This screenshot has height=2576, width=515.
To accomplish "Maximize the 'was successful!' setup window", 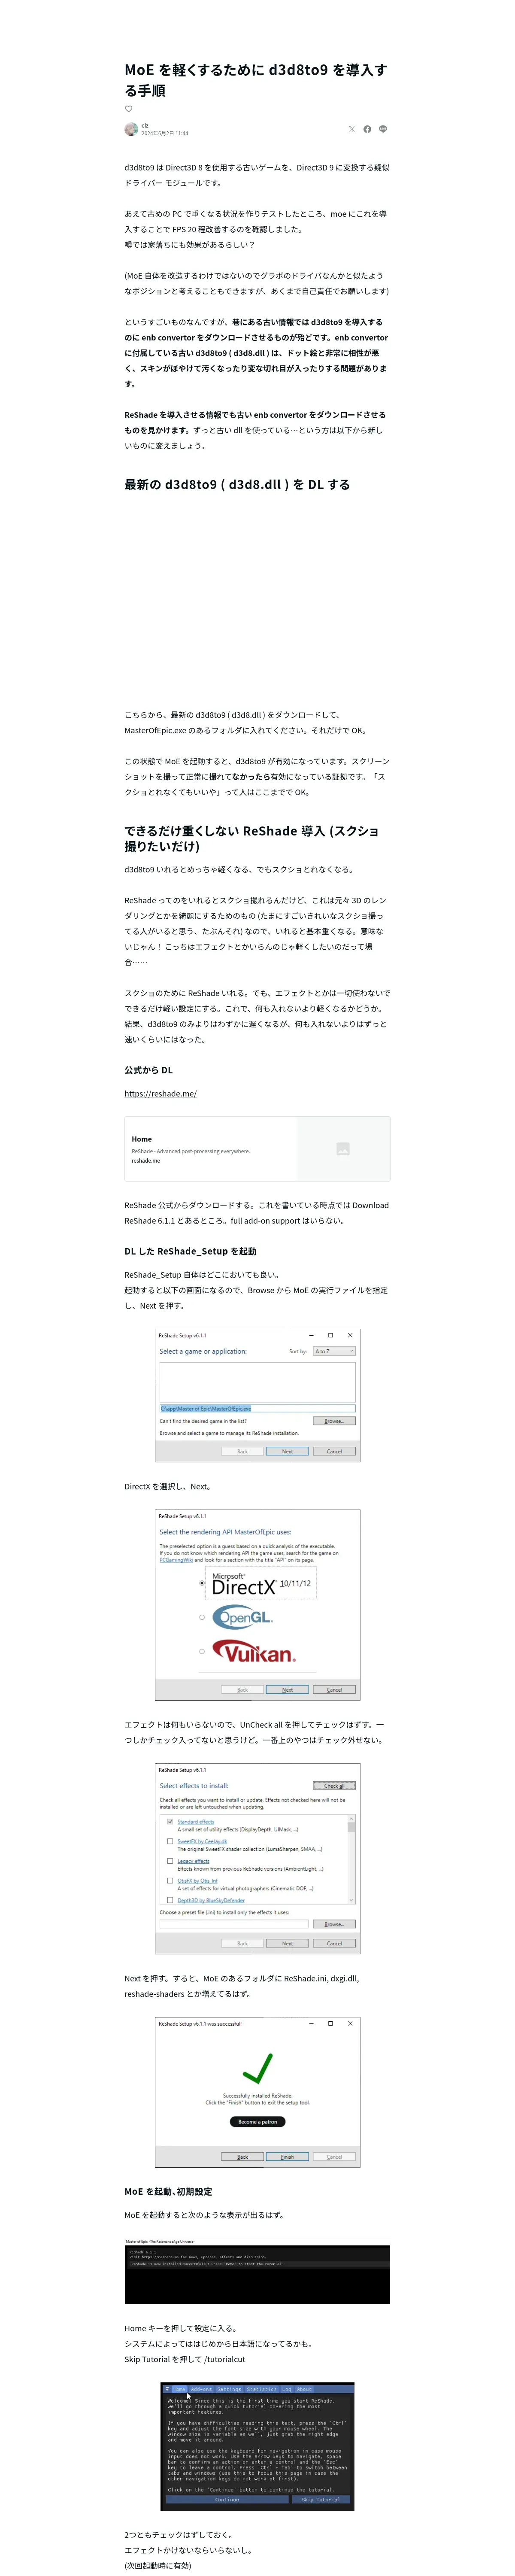I will pos(330,2024).
